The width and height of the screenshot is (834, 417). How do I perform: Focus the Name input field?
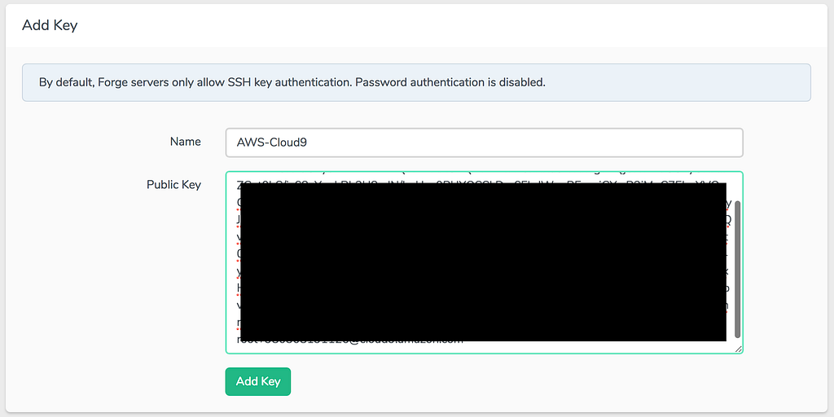point(484,142)
